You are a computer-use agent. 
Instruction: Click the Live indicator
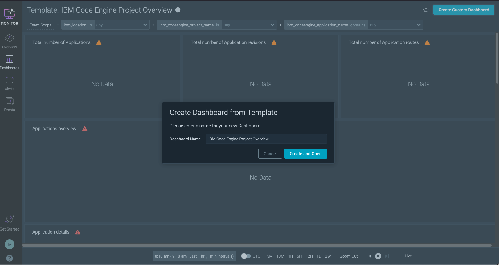click(408, 256)
